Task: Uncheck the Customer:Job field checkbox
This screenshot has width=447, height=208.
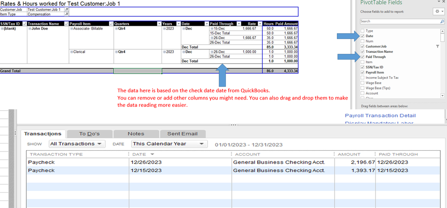Action: pyautogui.click(x=362, y=46)
